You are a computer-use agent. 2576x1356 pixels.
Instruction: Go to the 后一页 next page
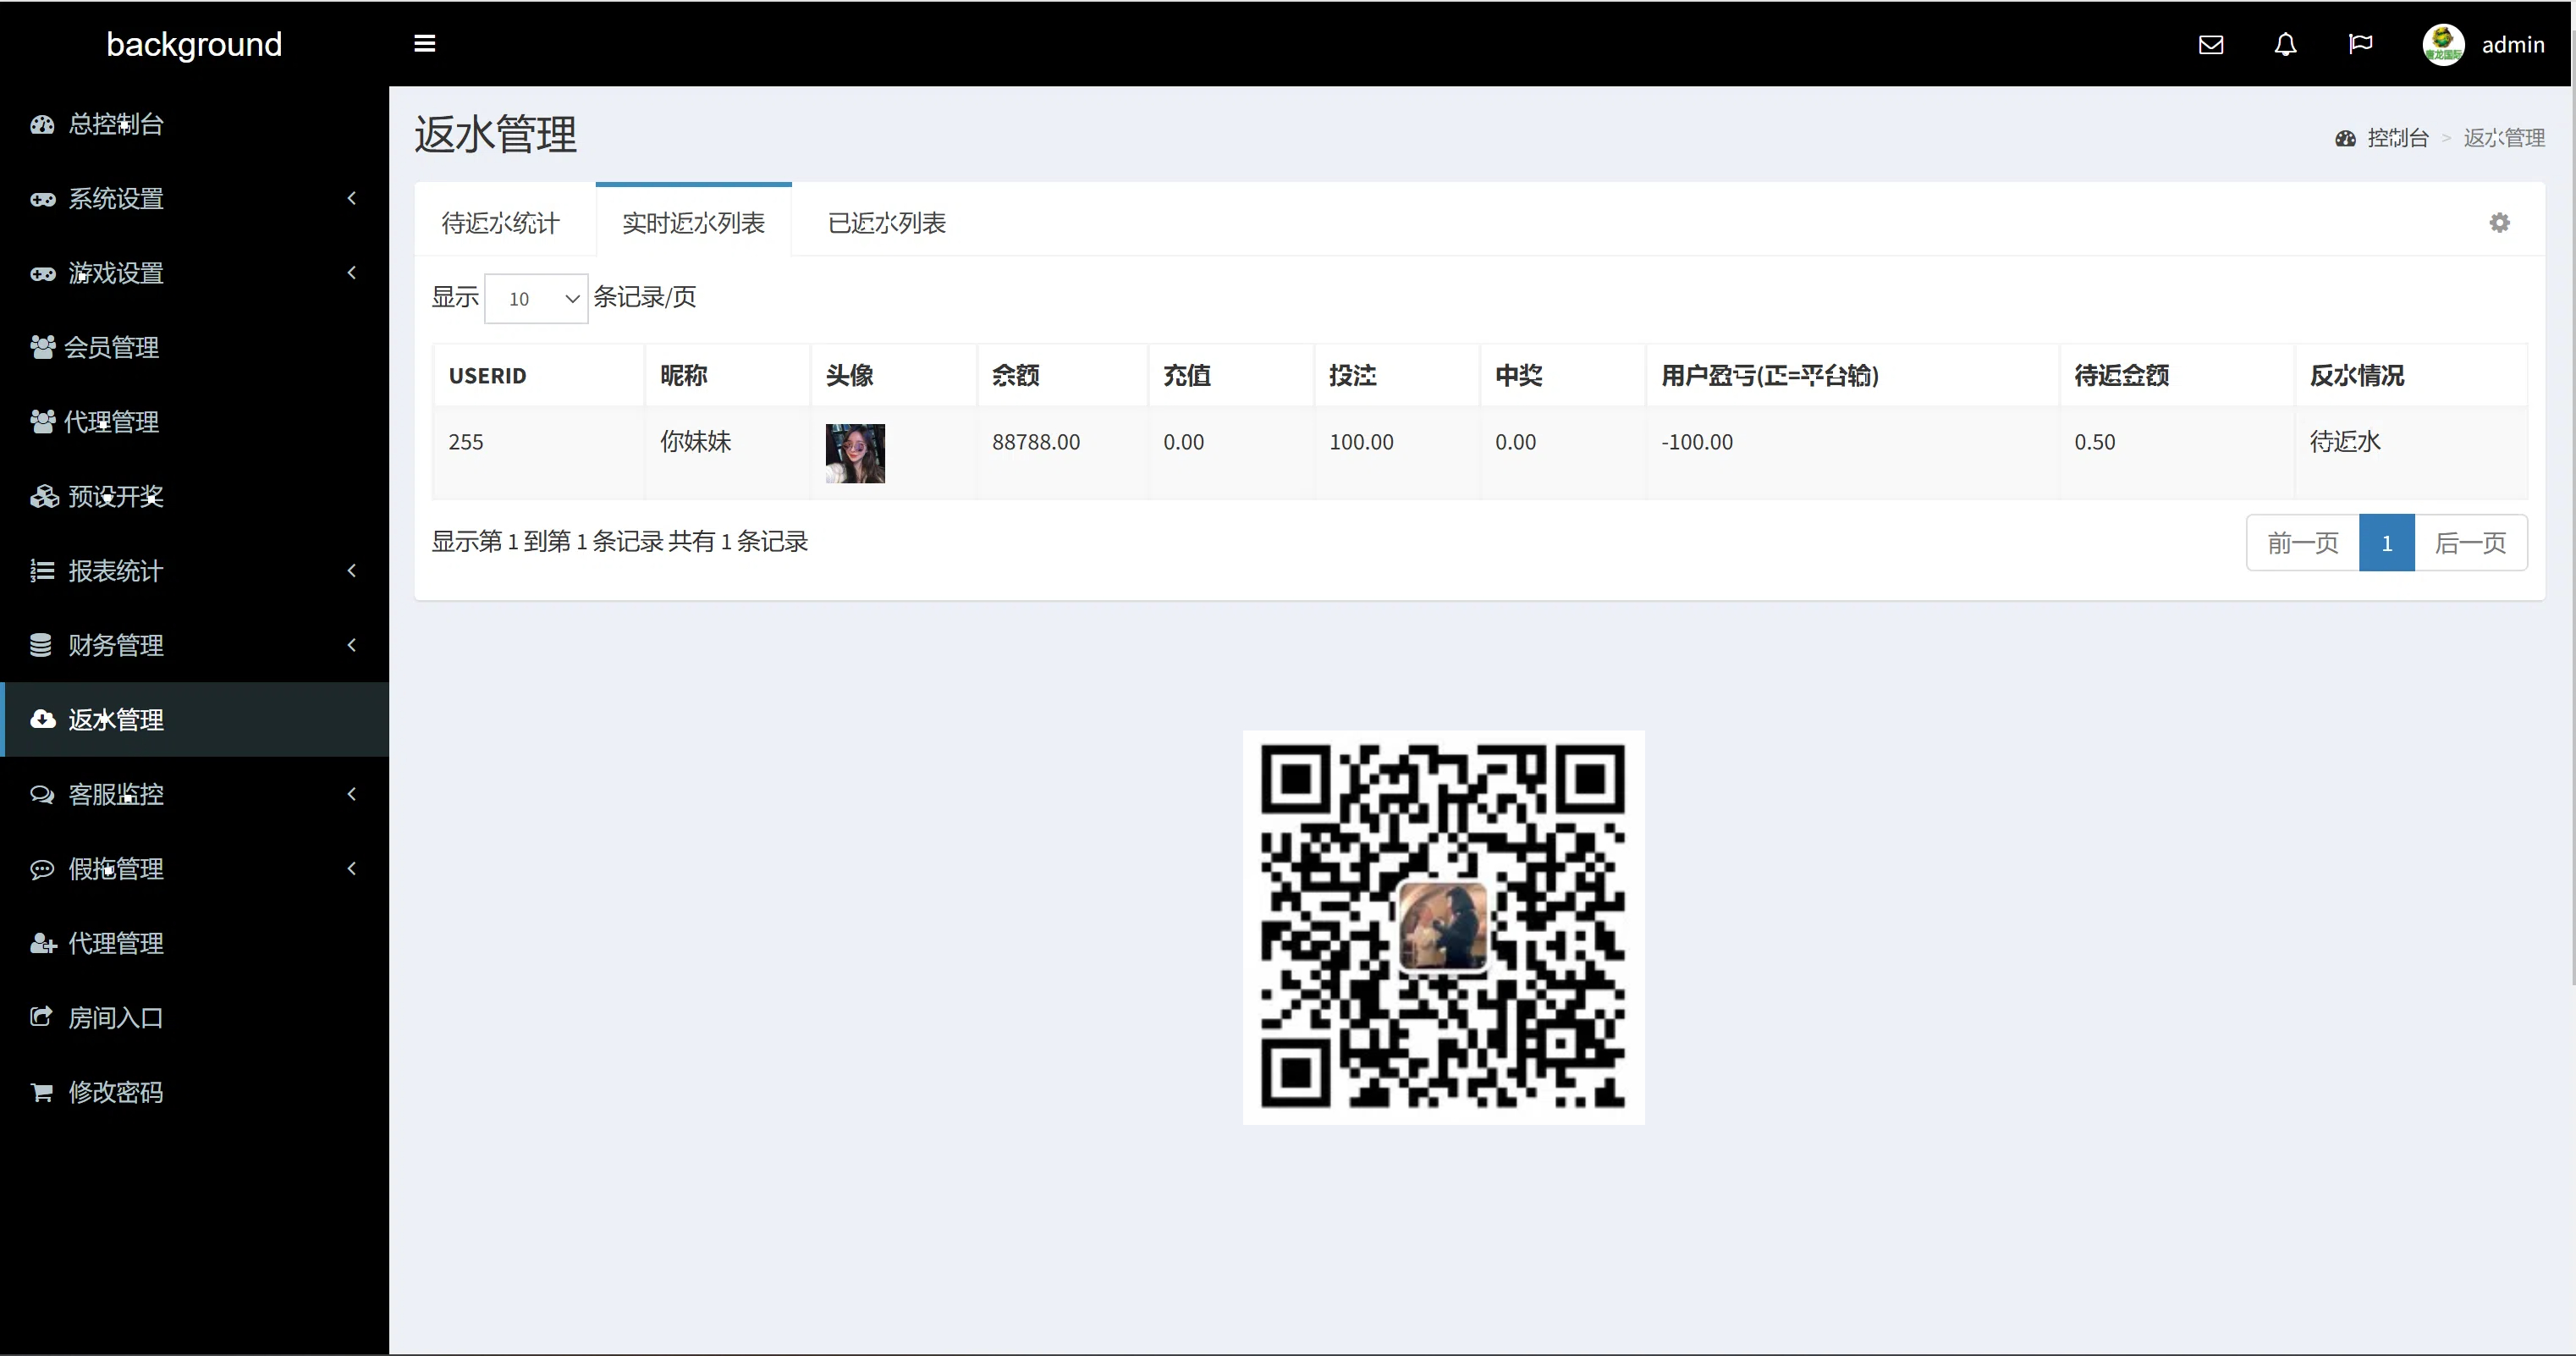[2471, 543]
